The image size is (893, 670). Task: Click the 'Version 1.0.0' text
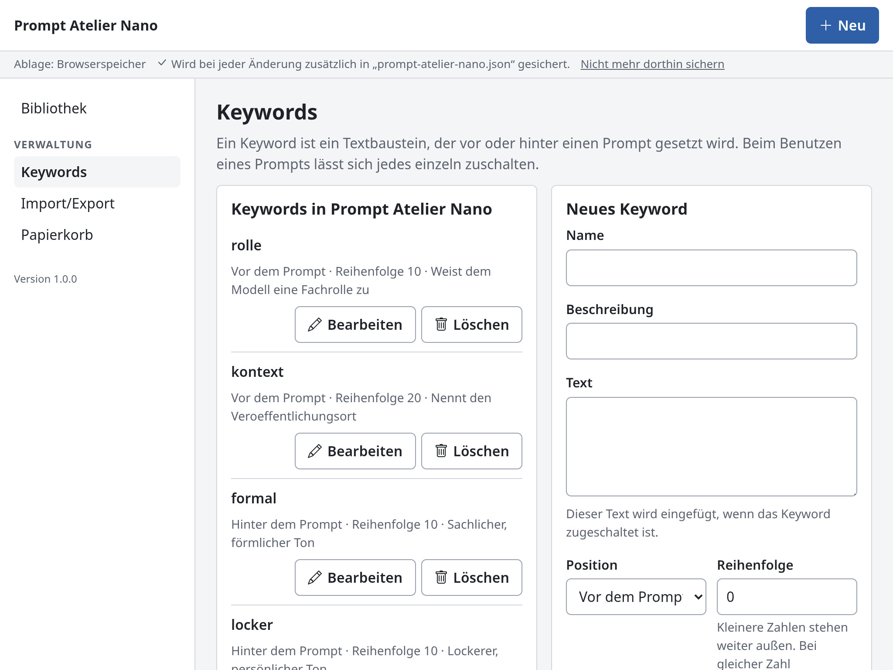[x=45, y=279]
